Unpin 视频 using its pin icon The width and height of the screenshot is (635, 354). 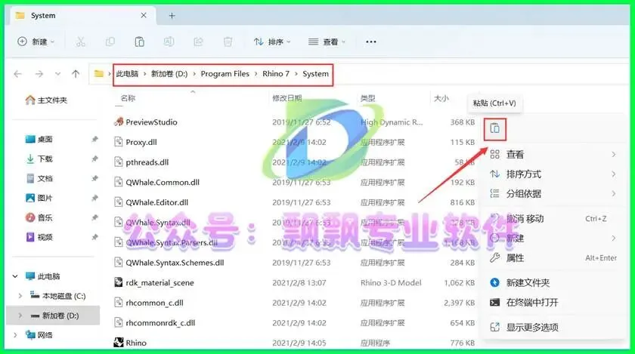point(94,237)
